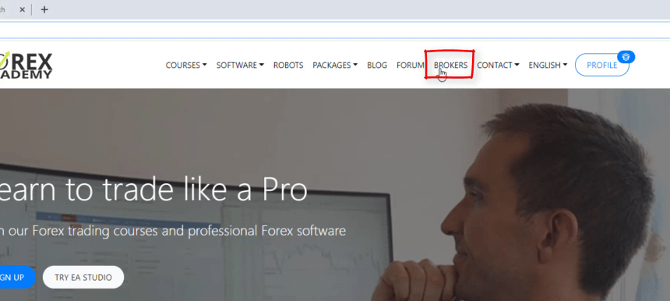
Task: Open the ROBOTS page
Action: (x=288, y=65)
